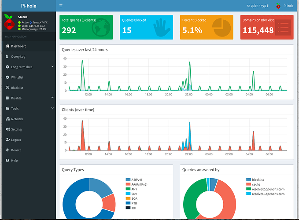Screen dimensions: 299x220
Task: Click the Network icon in sidebar
Action: pyautogui.click(x=7, y=119)
